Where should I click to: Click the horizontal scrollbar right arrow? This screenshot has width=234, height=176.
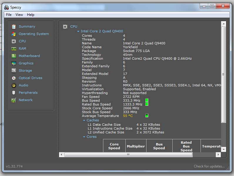[218, 155]
